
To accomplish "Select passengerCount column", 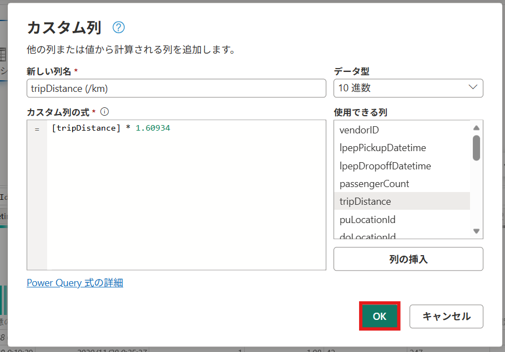I will tap(374, 184).
